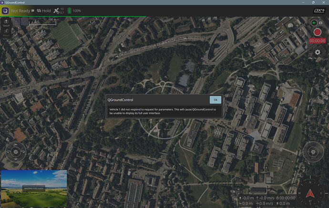Start video recording with red button
Screen dimensions: 329x208
coord(317,32)
